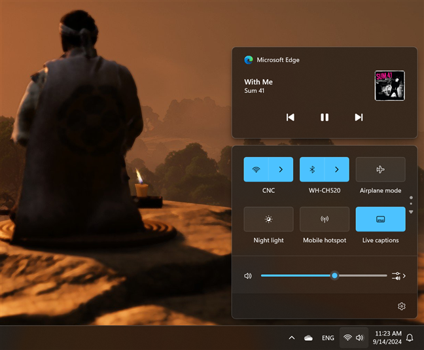Expand the Wi-Fi networks list

coord(281,169)
